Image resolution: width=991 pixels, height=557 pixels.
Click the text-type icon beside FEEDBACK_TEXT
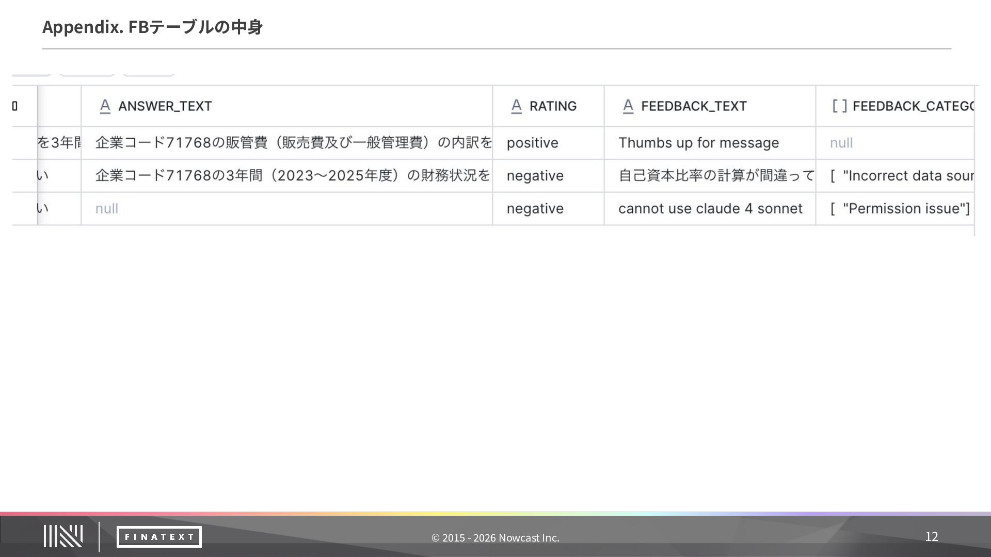click(628, 106)
